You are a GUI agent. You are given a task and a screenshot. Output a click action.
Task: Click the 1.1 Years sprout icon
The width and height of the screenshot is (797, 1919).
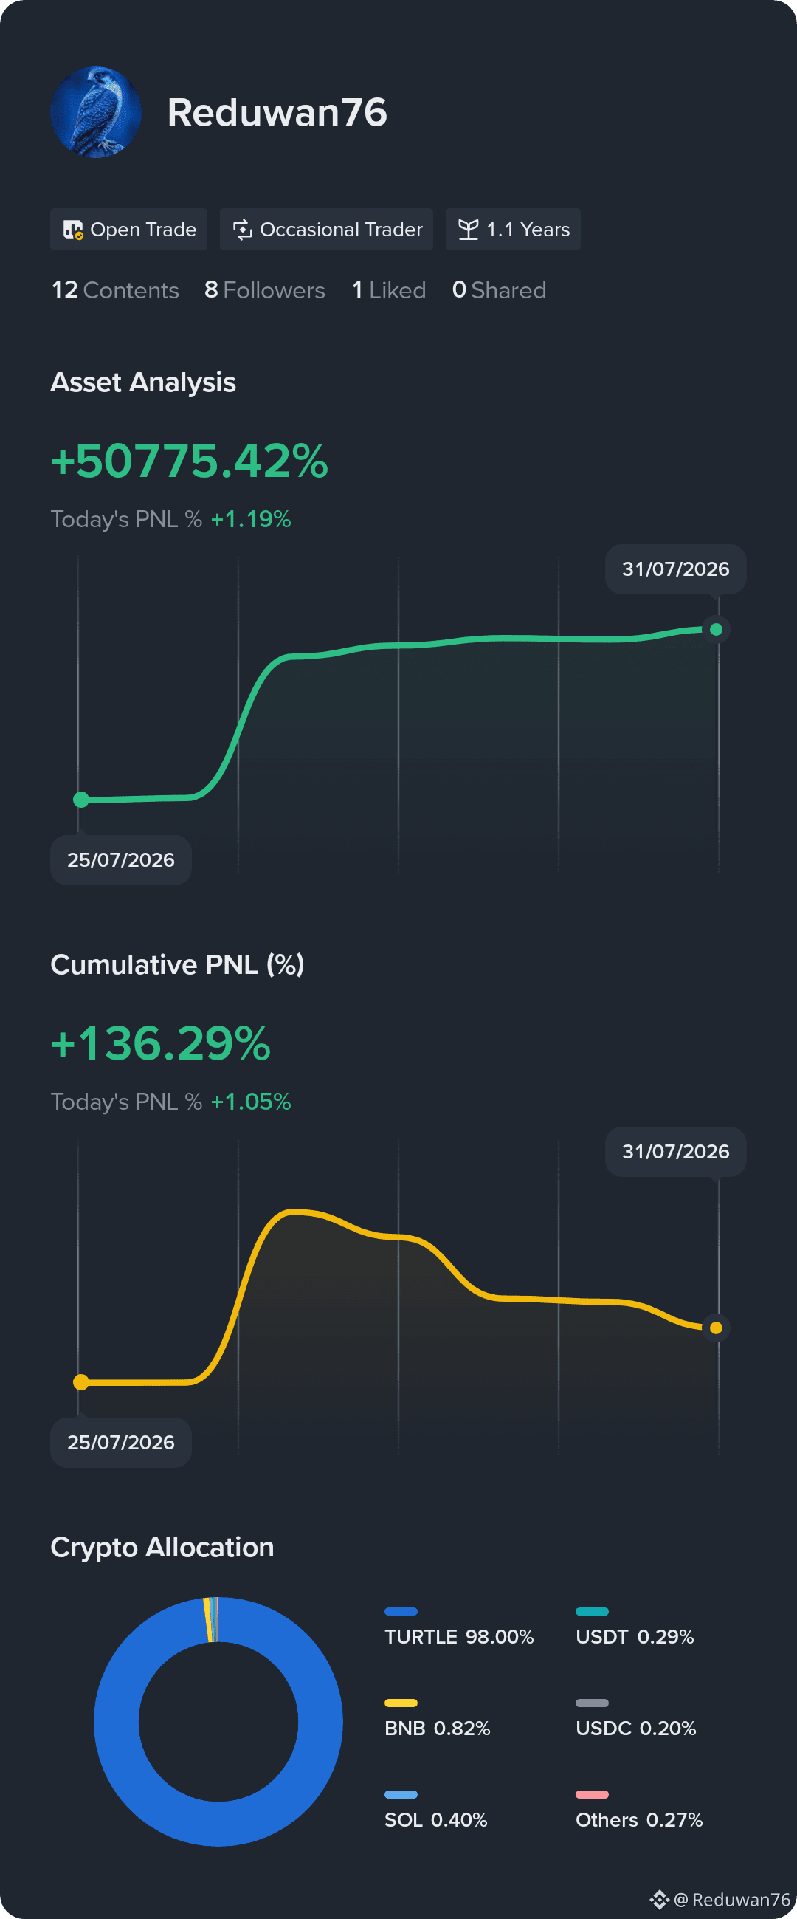coord(469,230)
